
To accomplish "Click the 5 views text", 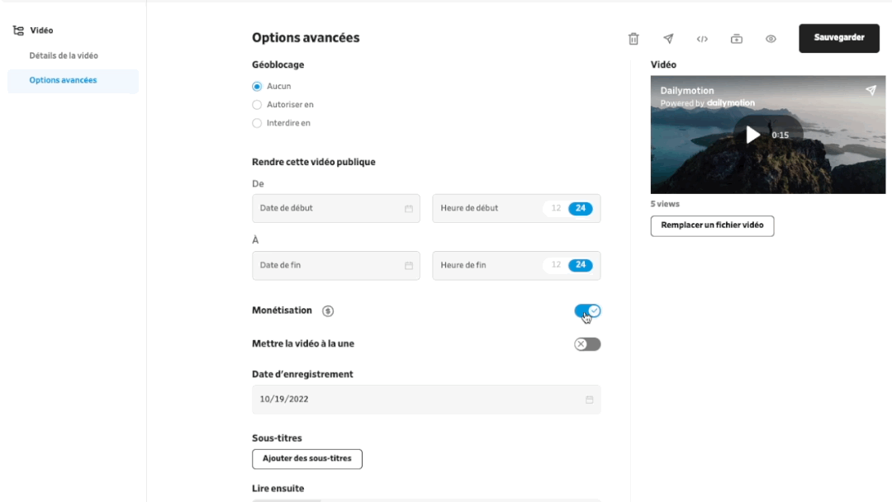I will coord(665,204).
